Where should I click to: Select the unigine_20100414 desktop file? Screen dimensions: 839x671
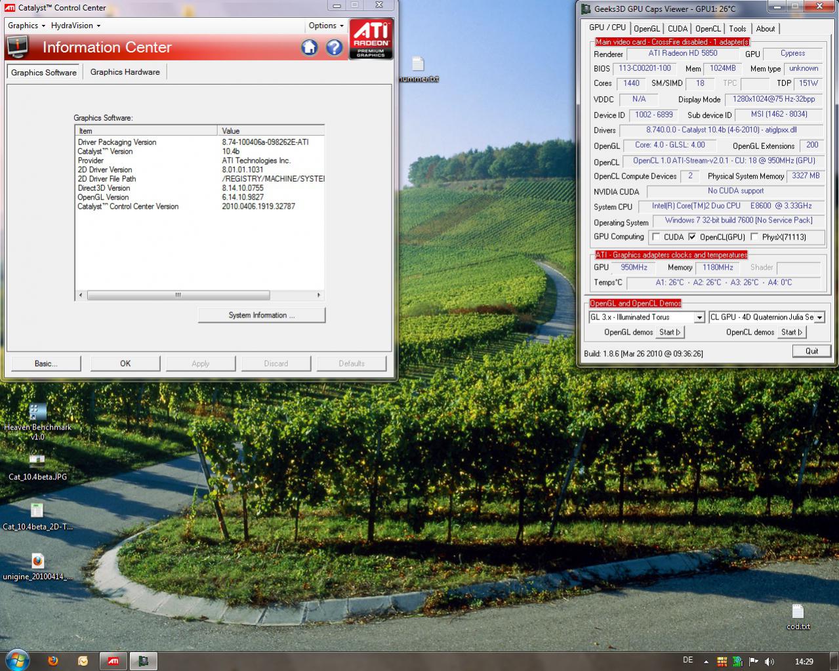37,567
